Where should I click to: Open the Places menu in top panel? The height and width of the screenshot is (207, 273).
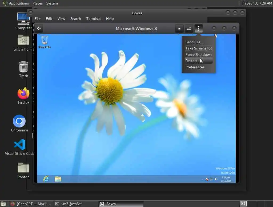(37, 3)
